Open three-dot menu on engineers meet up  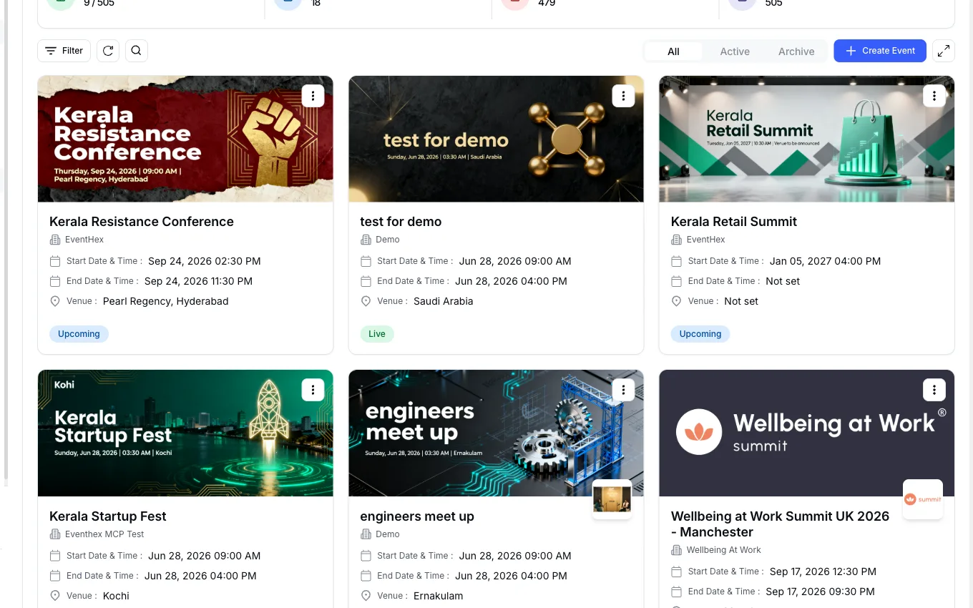623,390
